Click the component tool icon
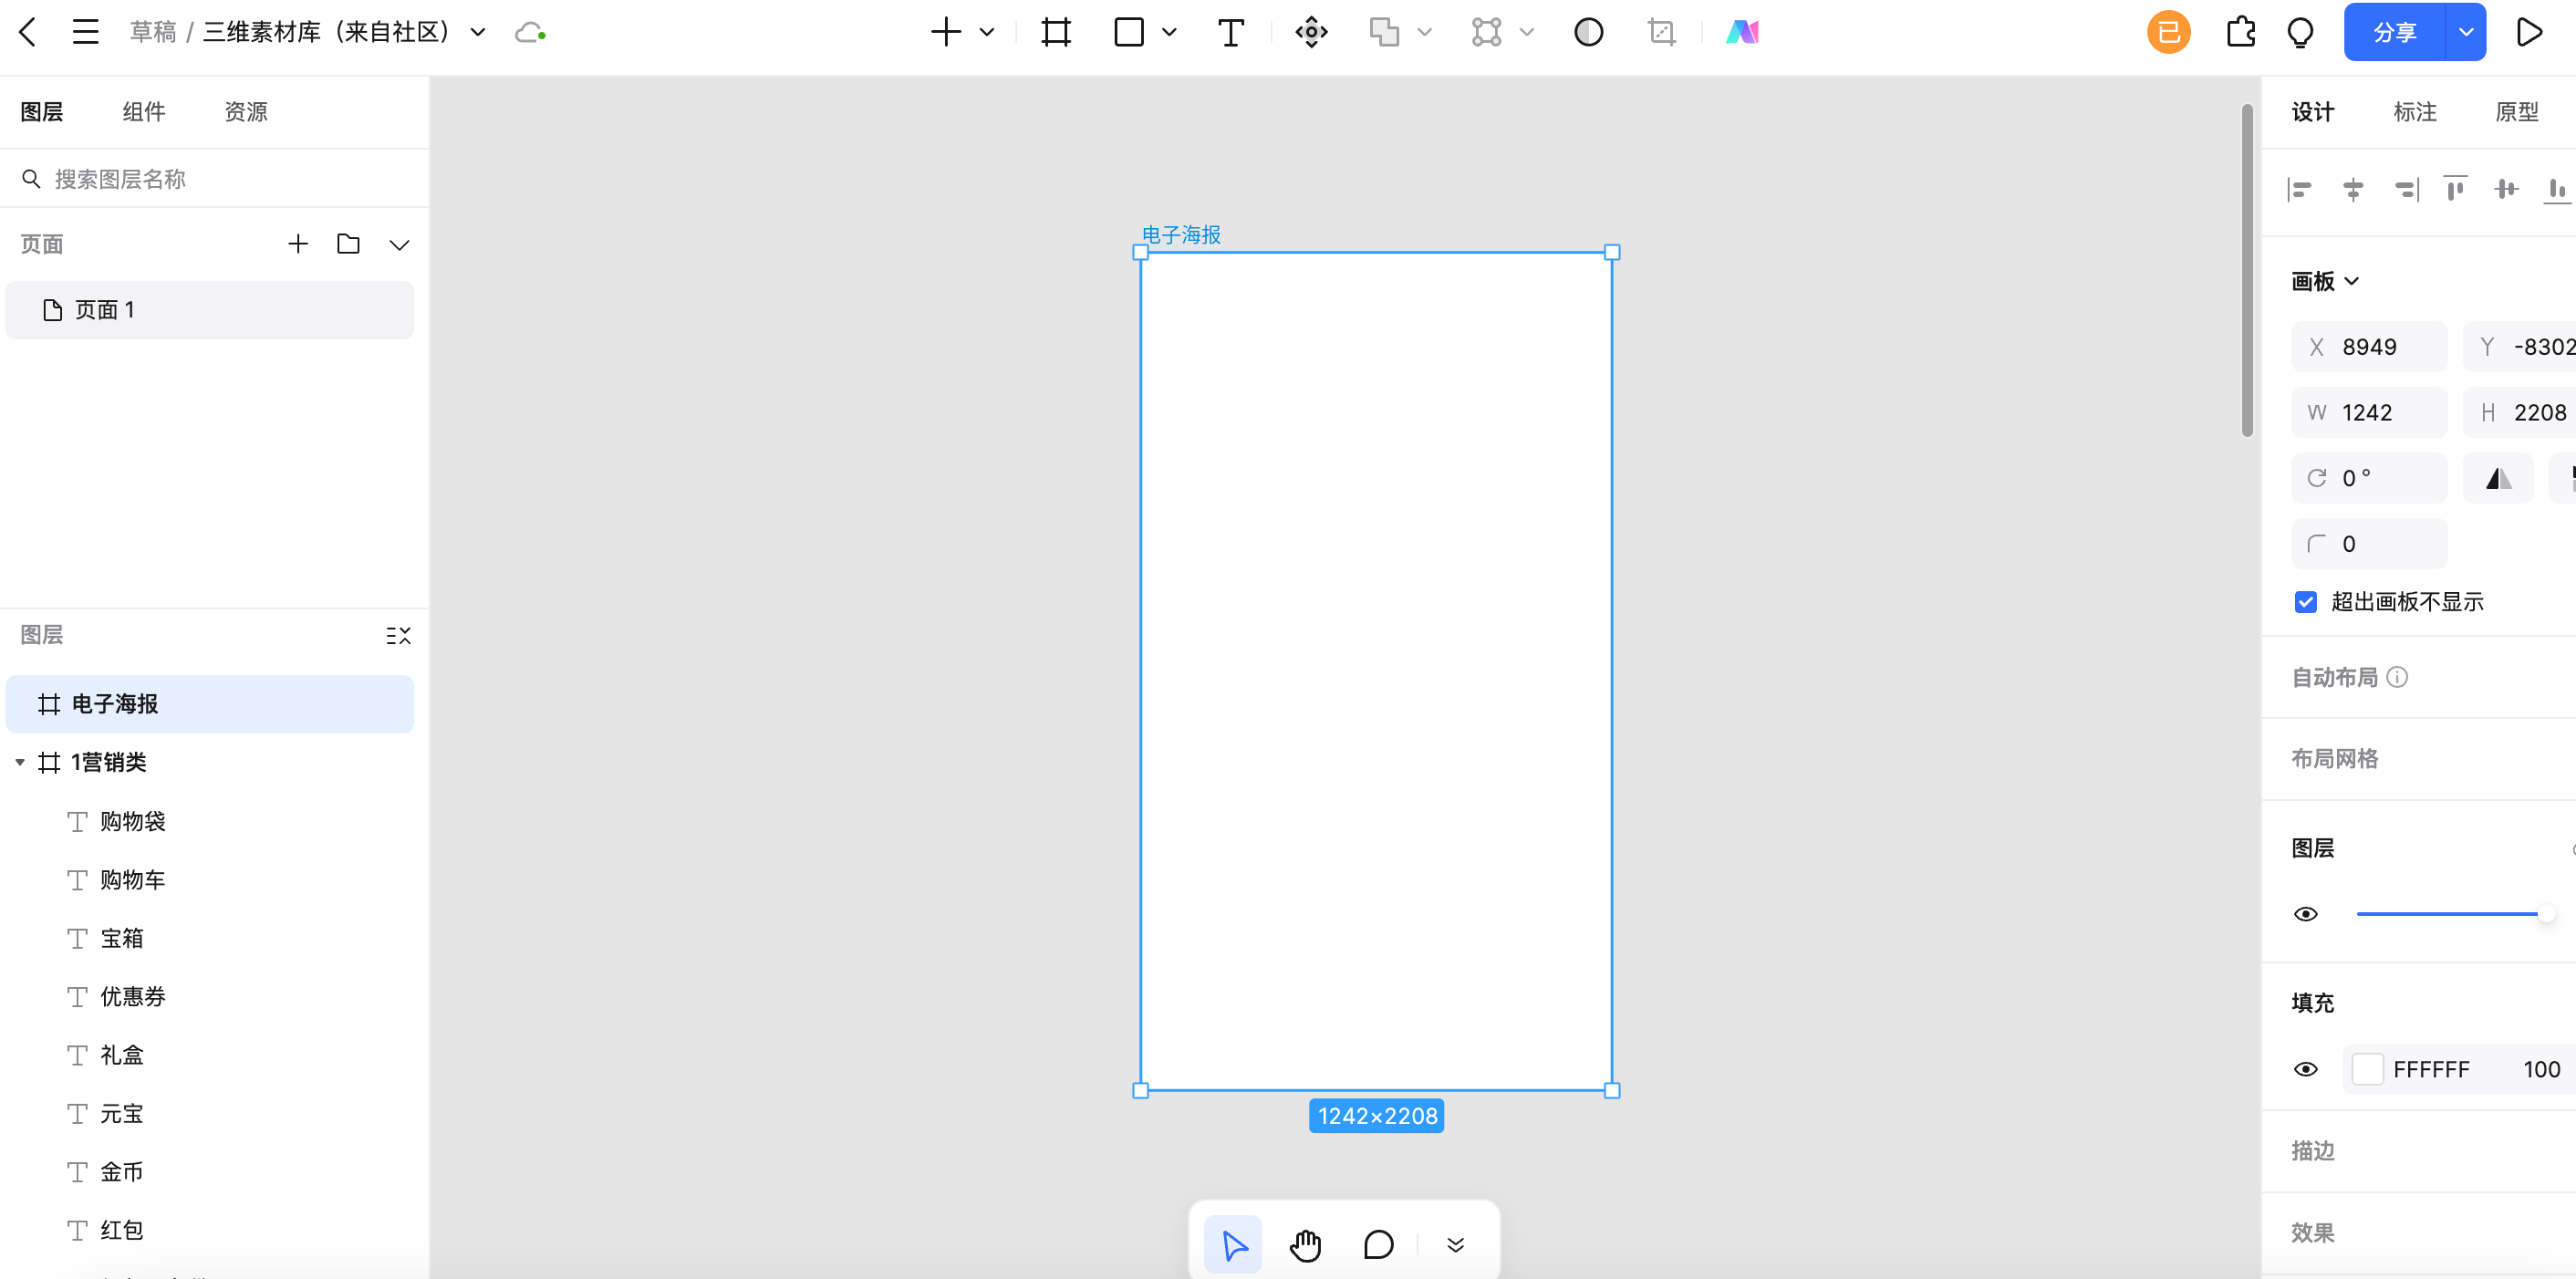Image resolution: width=2576 pixels, height=1279 pixels. (x=1311, y=32)
